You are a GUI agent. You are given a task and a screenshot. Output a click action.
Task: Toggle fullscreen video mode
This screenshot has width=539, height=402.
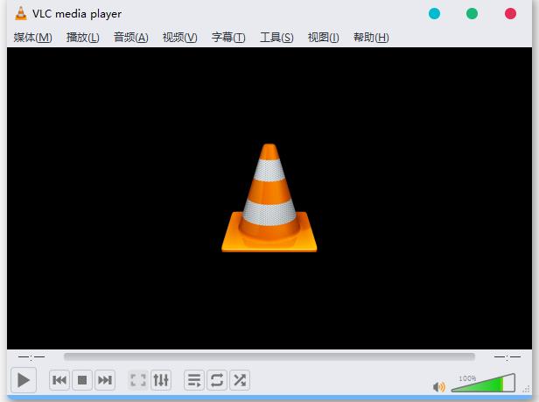pyautogui.click(x=138, y=380)
